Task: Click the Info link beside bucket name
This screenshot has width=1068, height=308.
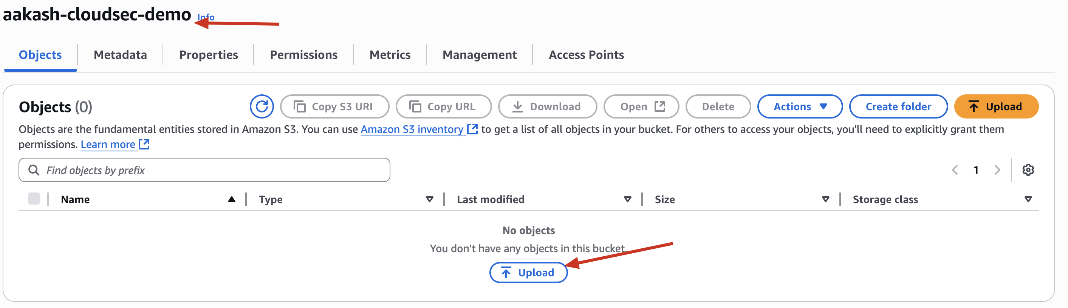Action: [x=206, y=17]
